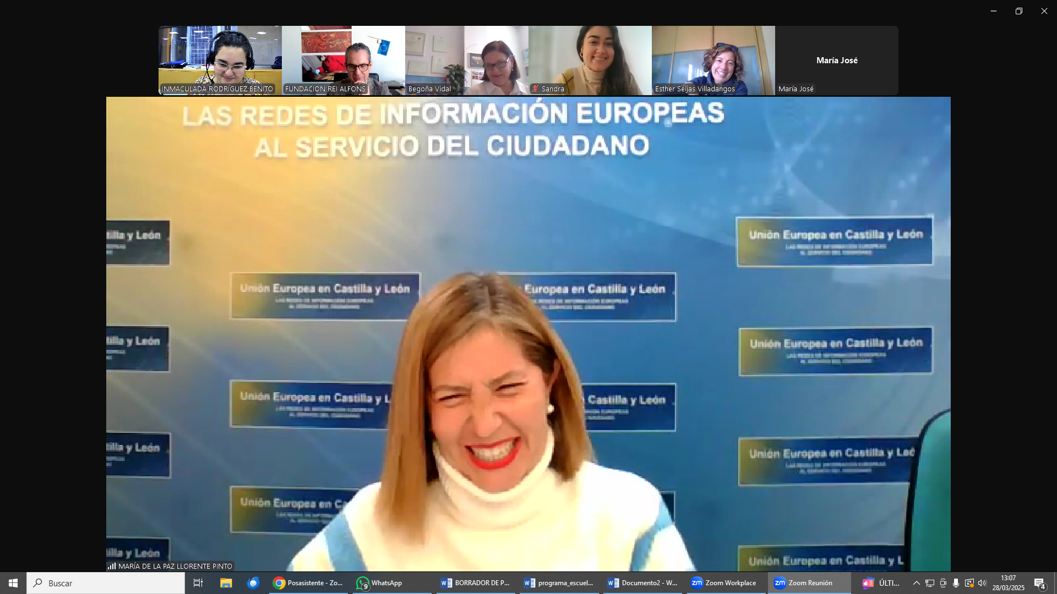Click the Buscar search box in taskbar
This screenshot has width=1057, height=594.
[x=106, y=583]
